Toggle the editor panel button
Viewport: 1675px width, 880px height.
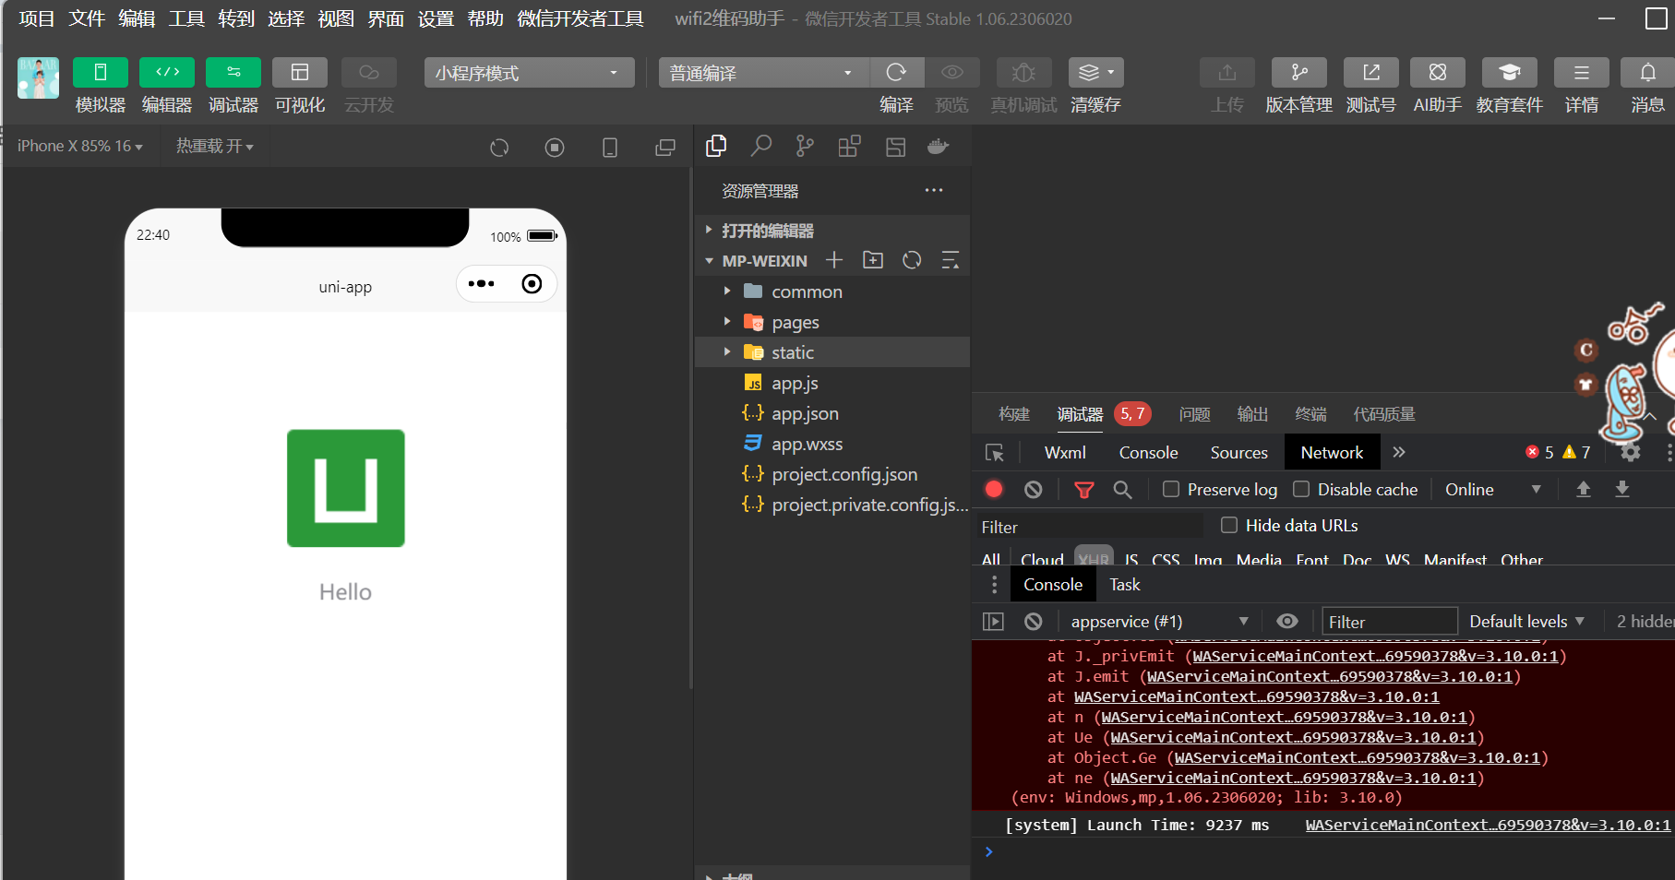pyautogui.click(x=167, y=73)
